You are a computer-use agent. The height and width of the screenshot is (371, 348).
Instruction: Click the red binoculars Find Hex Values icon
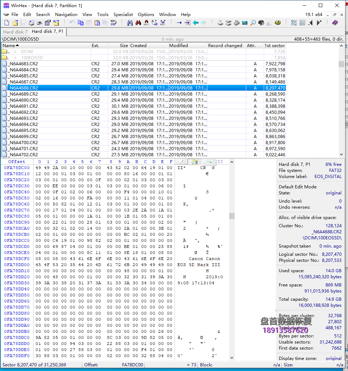pyautogui.click(x=138, y=23)
